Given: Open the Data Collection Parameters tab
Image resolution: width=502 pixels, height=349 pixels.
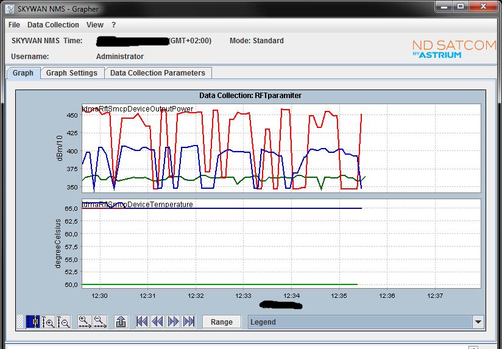Looking at the screenshot, I should click(x=158, y=73).
